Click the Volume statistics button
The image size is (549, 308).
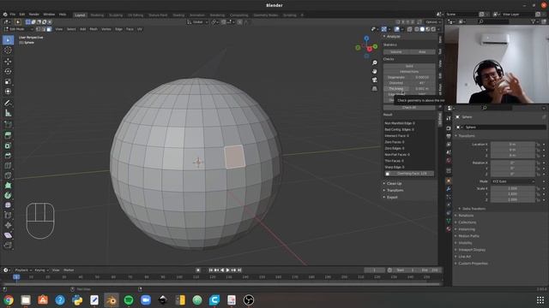tap(396, 51)
